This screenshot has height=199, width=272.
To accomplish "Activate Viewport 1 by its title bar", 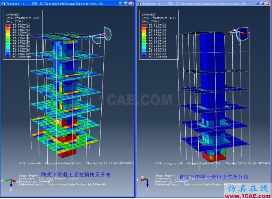I will [59, 3].
